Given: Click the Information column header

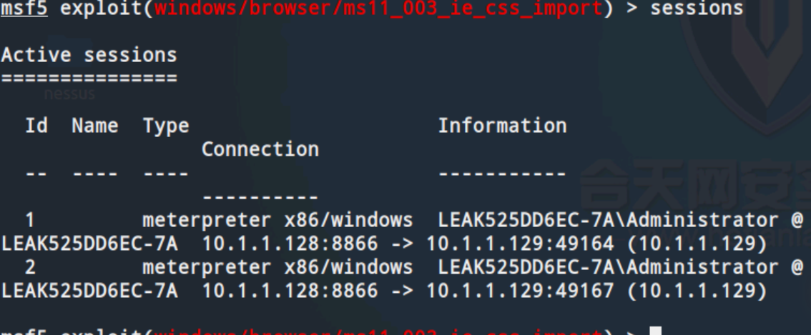Looking at the screenshot, I should click(503, 126).
